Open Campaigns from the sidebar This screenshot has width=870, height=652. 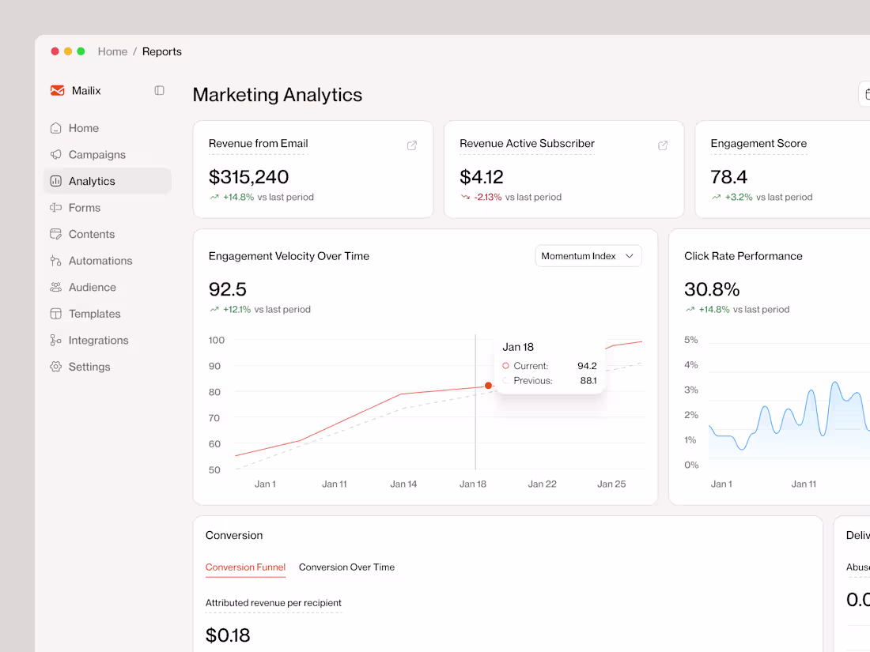tap(107, 155)
